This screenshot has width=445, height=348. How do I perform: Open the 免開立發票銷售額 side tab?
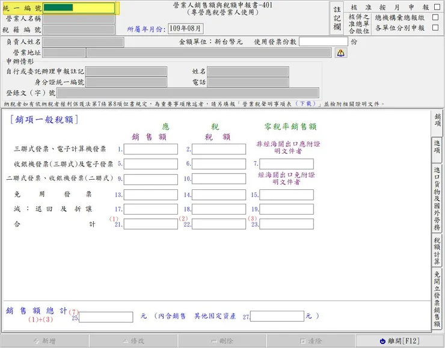coord(437,298)
